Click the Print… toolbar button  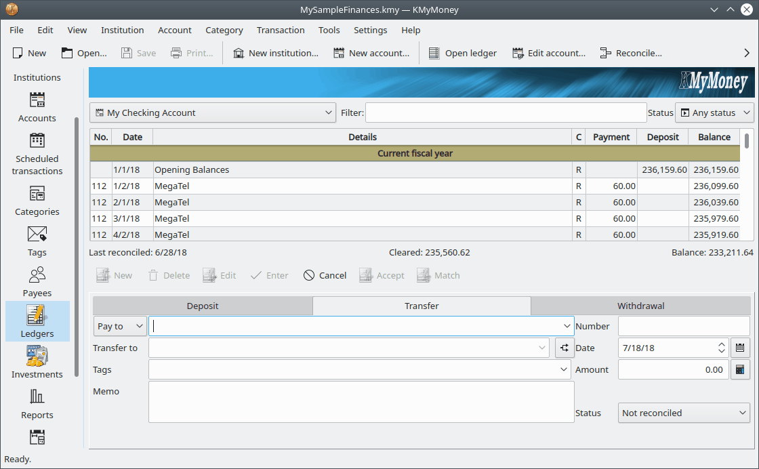pos(192,54)
